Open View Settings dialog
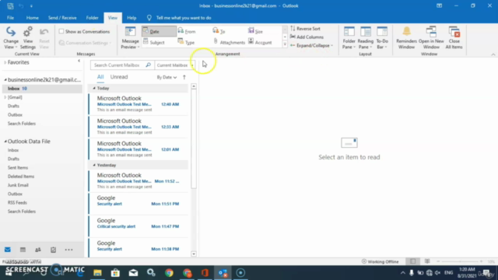This screenshot has width=498, height=280. 28,38
